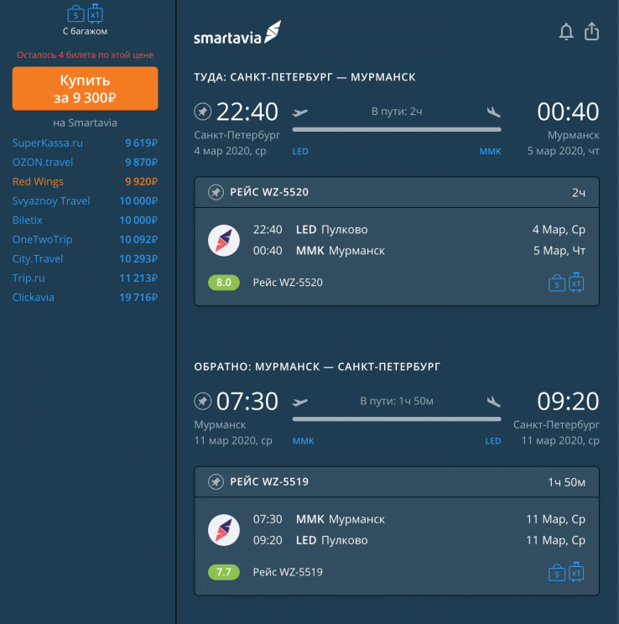Viewport: 619px width, 624px height.
Task: Open the OneTwoTrip offer
Action: point(86,240)
